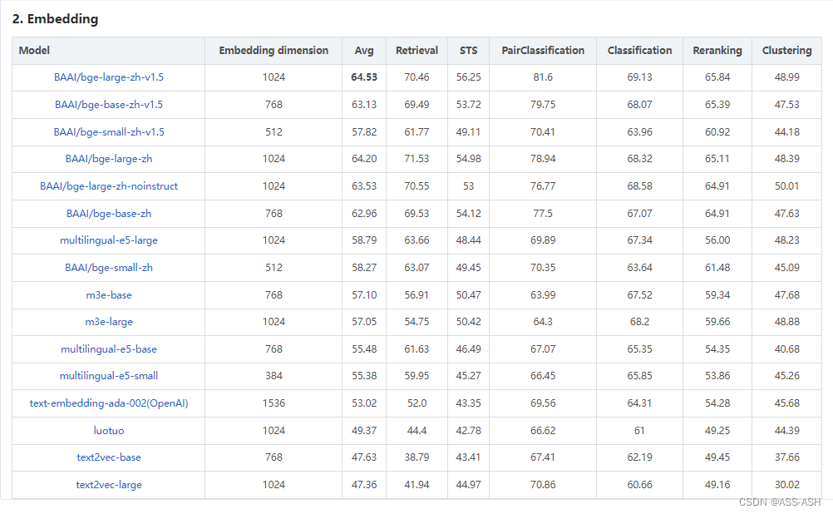Open the text2vec-large model link

pyautogui.click(x=108, y=485)
